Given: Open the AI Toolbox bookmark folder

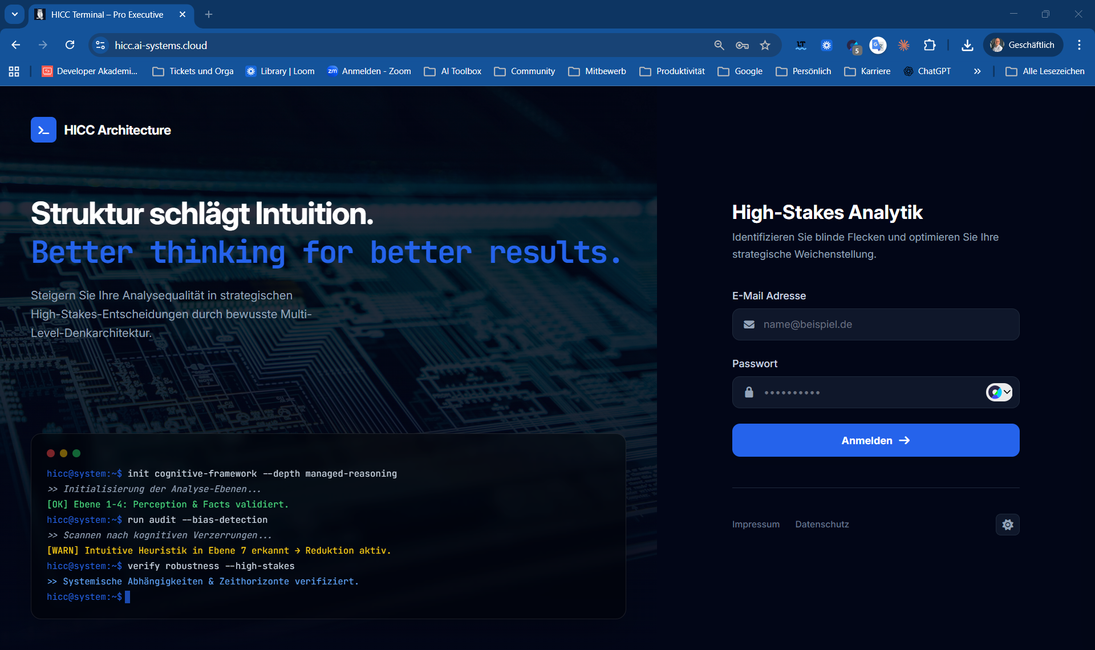Looking at the screenshot, I should (x=452, y=71).
